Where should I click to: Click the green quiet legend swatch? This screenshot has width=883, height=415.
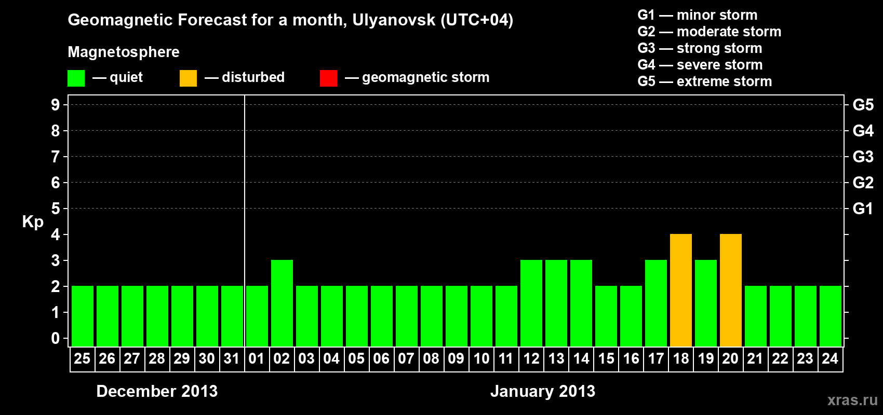click(x=76, y=78)
